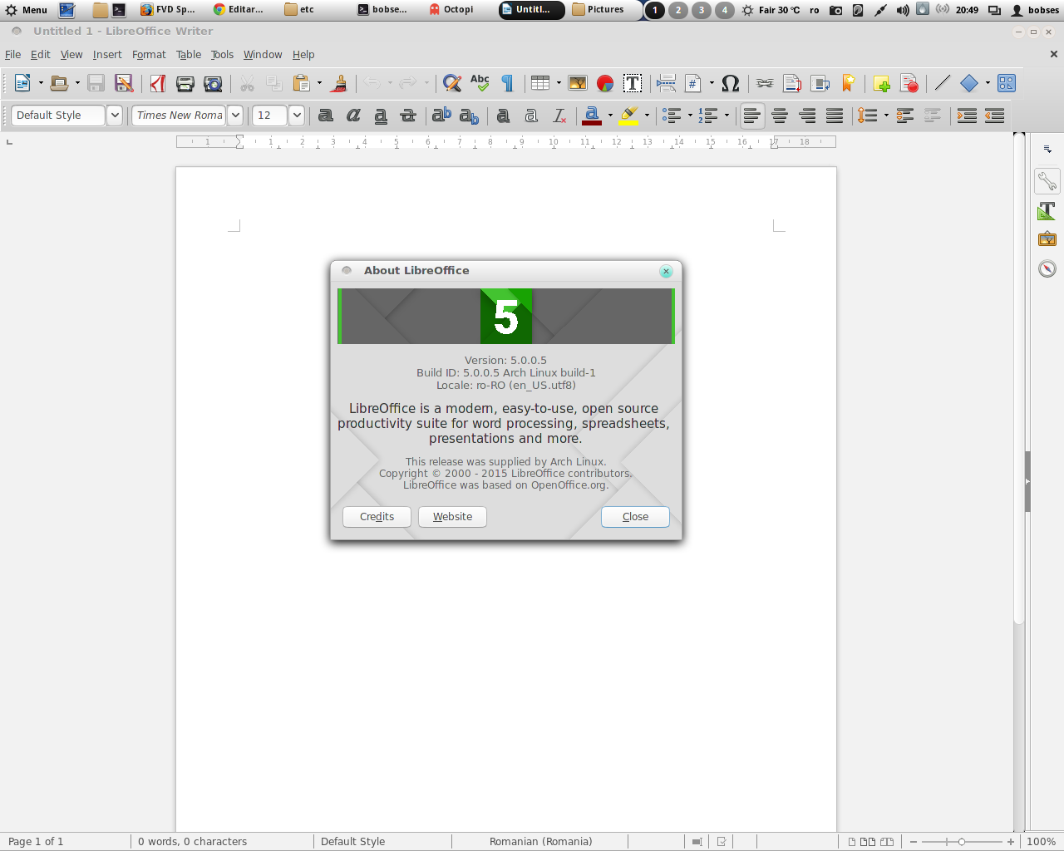The image size is (1064, 851).
Task: Open Sidebar Properties wrench icon
Action: tap(1047, 181)
